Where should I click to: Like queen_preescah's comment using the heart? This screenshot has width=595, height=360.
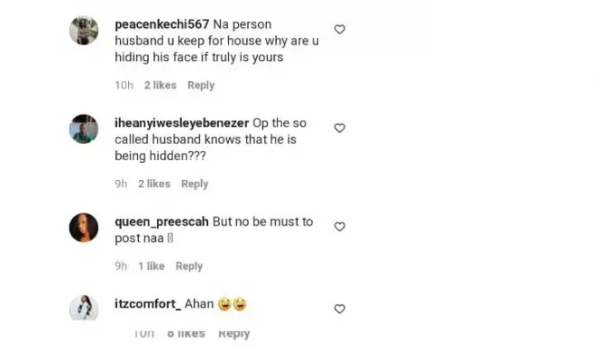tap(340, 227)
